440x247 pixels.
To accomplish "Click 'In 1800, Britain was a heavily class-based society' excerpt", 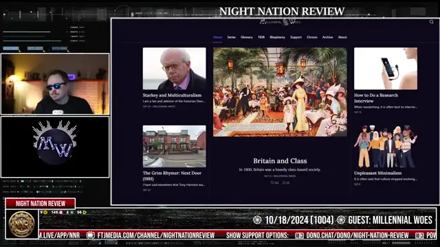I will pos(280,169).
